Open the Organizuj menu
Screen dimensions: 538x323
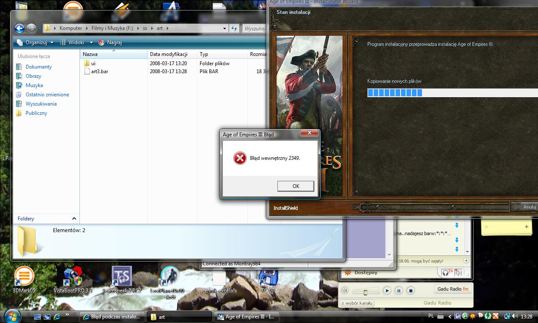click(35, 42)
